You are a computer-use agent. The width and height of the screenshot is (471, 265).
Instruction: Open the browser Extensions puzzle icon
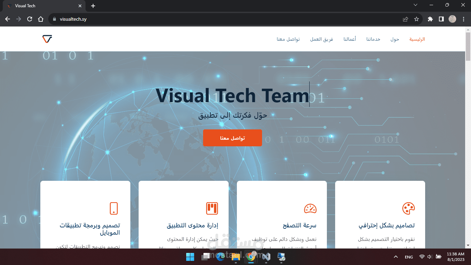[x=430, y=19]
